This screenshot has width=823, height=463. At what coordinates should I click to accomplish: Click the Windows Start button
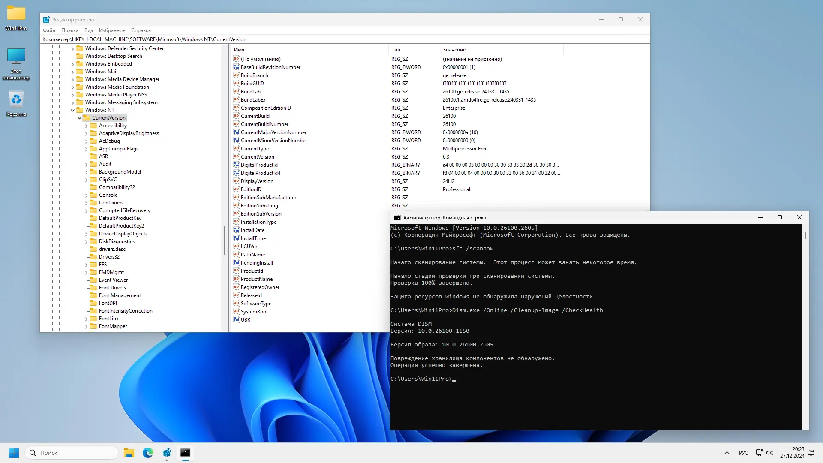pyautogui.click(x=14, y=453)
